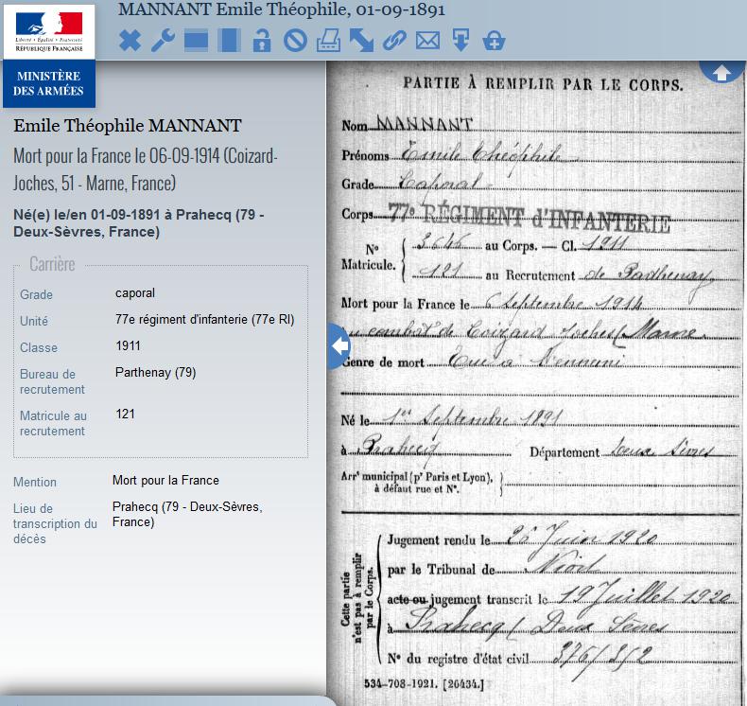Click the open padlock icon
This screenshot has width=747, height=706.
click(262, 40)
